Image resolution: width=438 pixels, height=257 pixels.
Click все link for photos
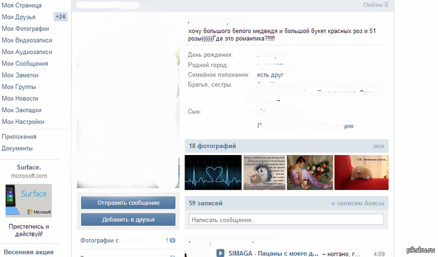379,146
